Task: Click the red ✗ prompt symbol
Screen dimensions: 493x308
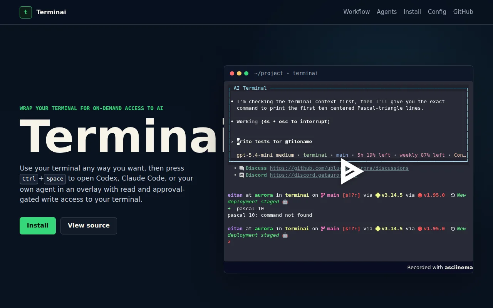Action: pos(229,242)
